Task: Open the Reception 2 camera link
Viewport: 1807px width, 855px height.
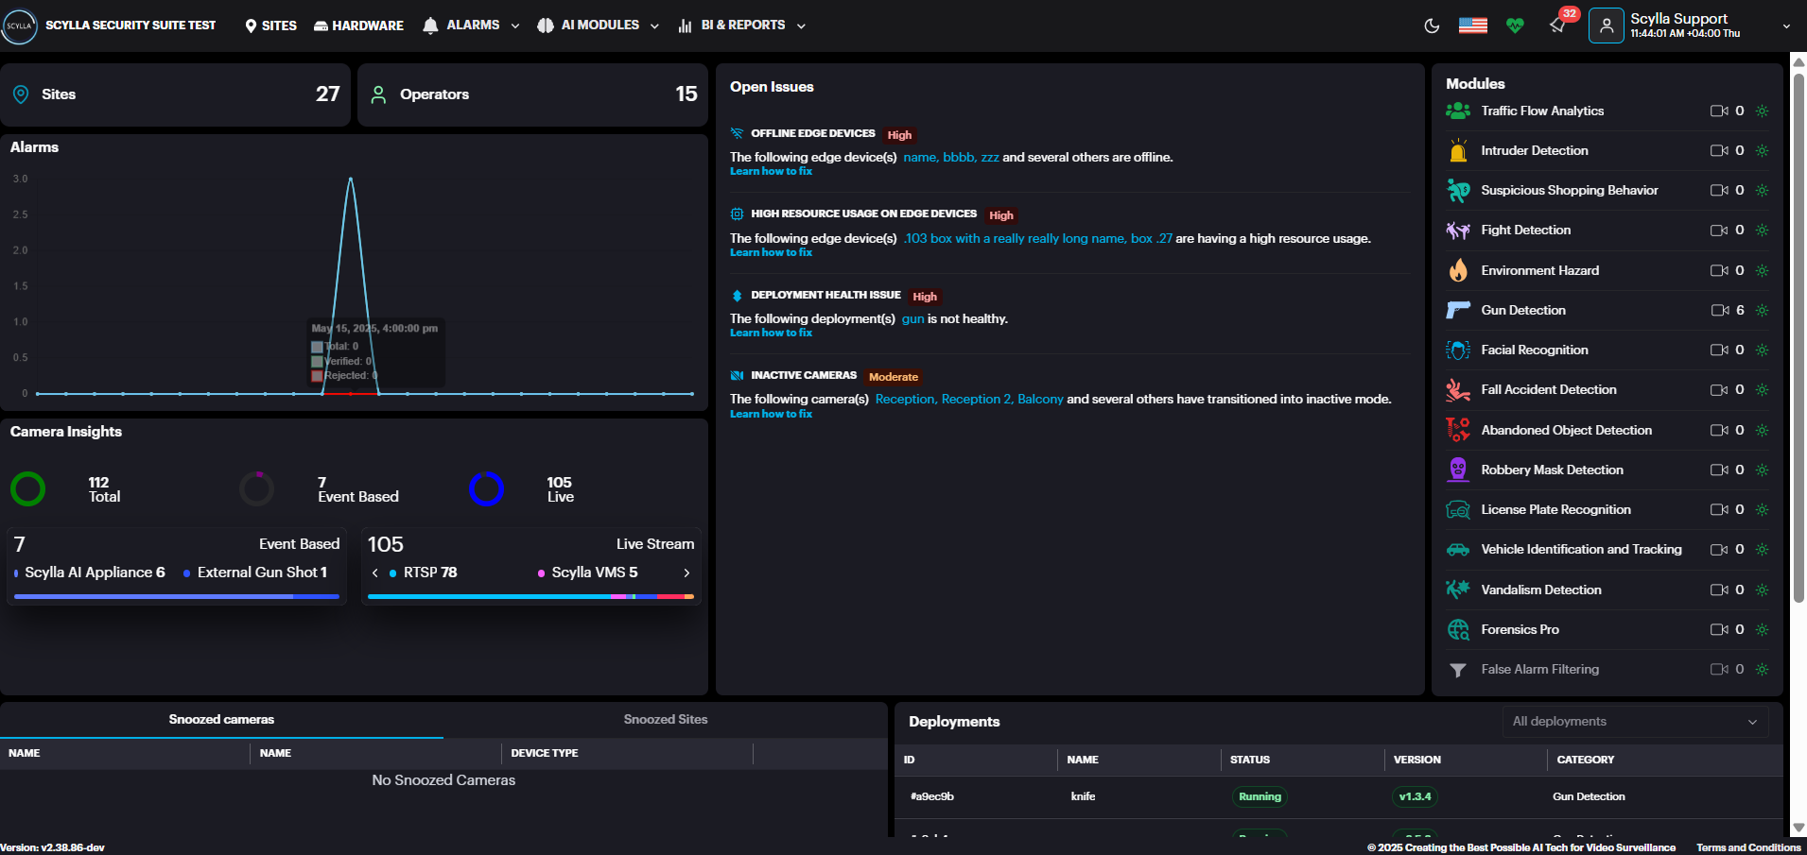Action: [x=976, y=400]
